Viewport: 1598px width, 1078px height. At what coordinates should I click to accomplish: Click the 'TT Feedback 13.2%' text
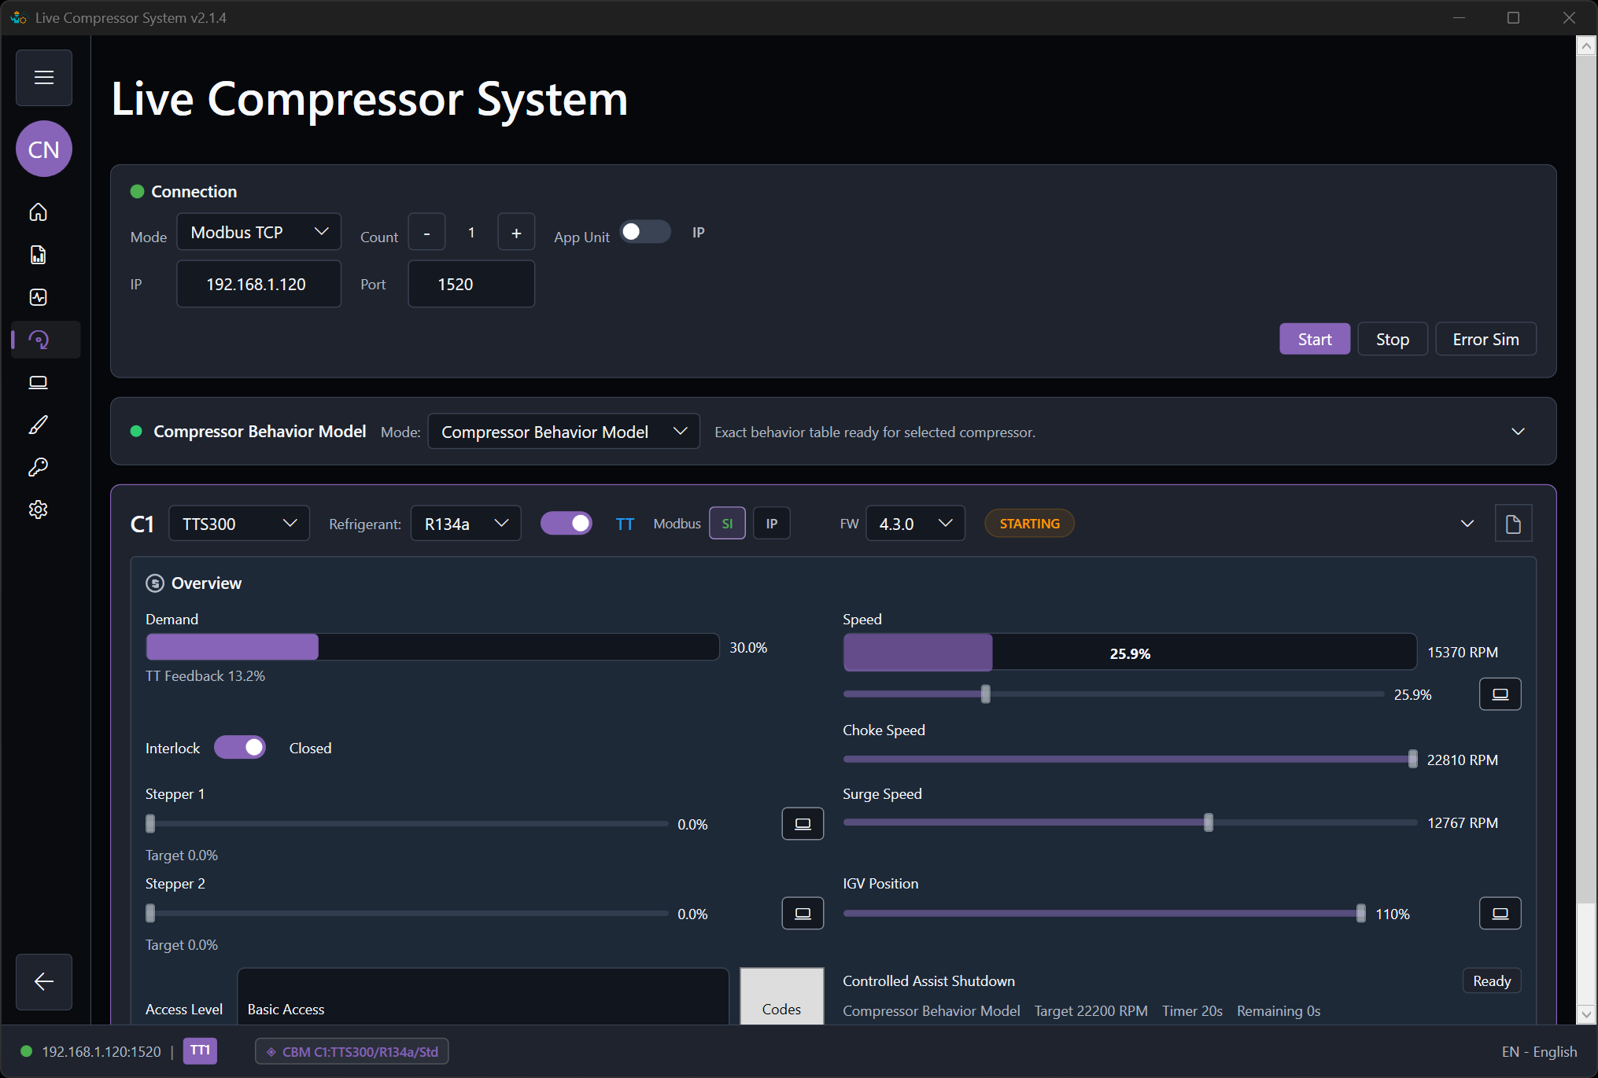pos(205,676)
